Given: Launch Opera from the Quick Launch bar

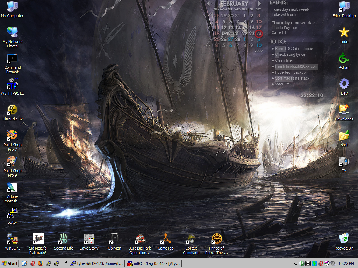Looking at the screenshot, I should (33, 263).
